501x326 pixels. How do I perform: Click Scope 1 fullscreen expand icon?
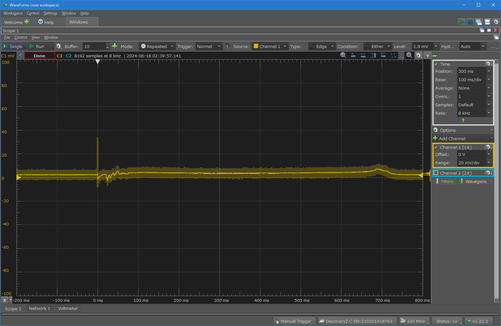point(489,30)
